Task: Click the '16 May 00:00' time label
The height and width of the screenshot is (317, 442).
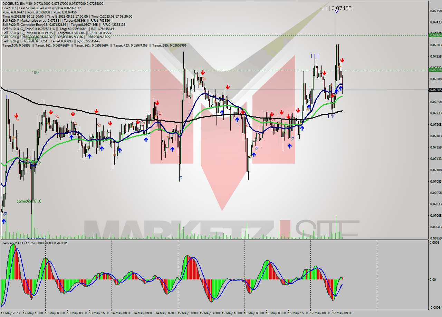Action: [x=254, y=313]
